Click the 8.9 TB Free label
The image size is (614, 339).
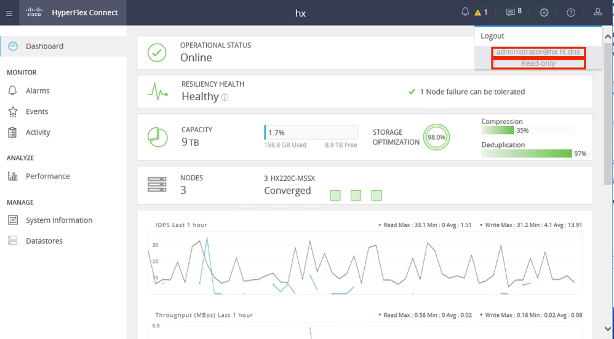[341, 145]
